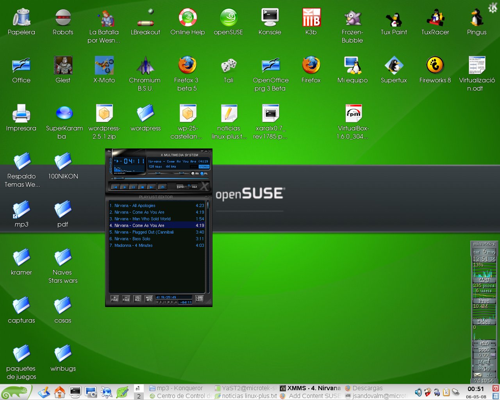500x400 pixels.
Task: Click playlist + FILE add button
Action: click(x=115, y=298)
